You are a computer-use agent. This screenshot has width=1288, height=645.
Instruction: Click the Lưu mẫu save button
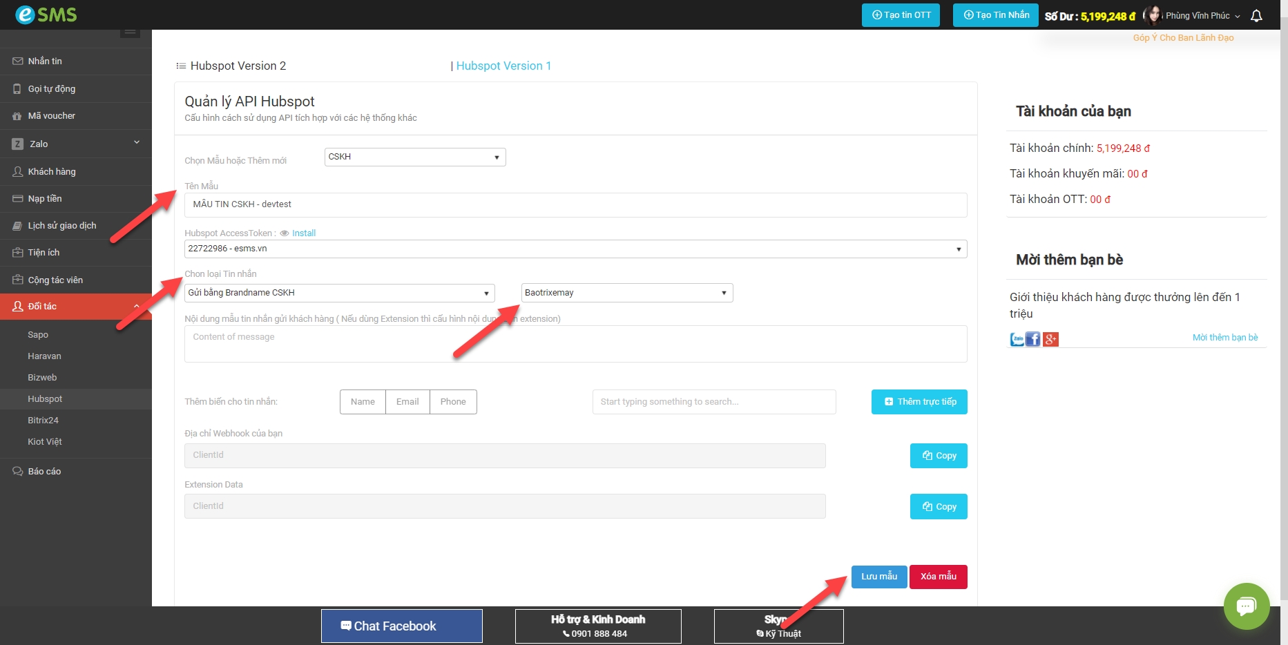pyautogui.click(x=878, y=577)
